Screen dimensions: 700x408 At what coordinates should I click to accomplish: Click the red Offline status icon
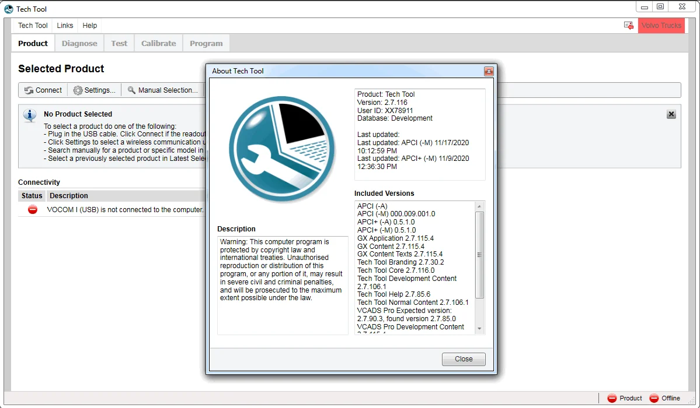654,398
